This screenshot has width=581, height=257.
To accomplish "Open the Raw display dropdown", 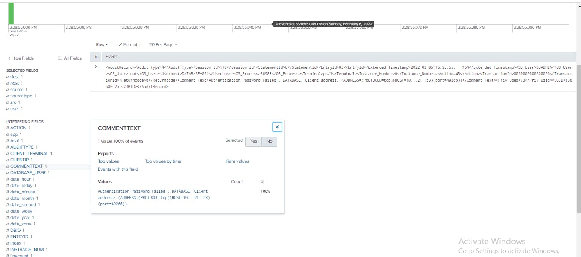I will coord(102,44).
